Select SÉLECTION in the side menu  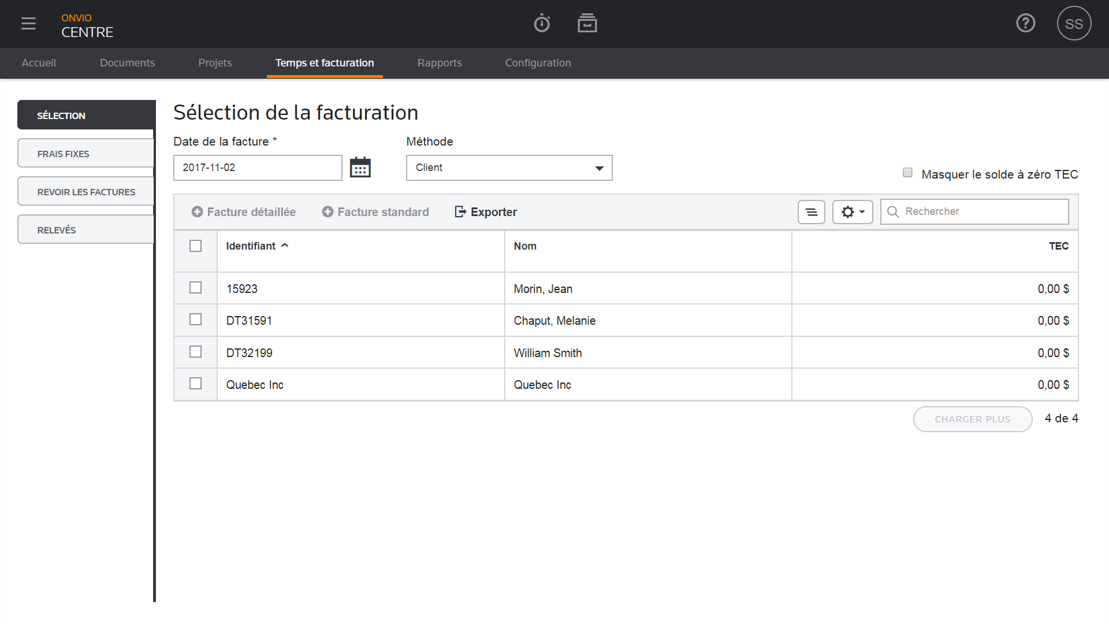86,115
